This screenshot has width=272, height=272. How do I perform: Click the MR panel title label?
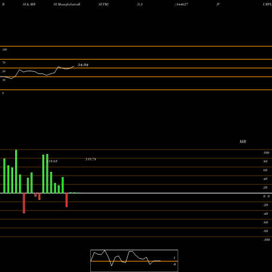click(x=243, y=141)
